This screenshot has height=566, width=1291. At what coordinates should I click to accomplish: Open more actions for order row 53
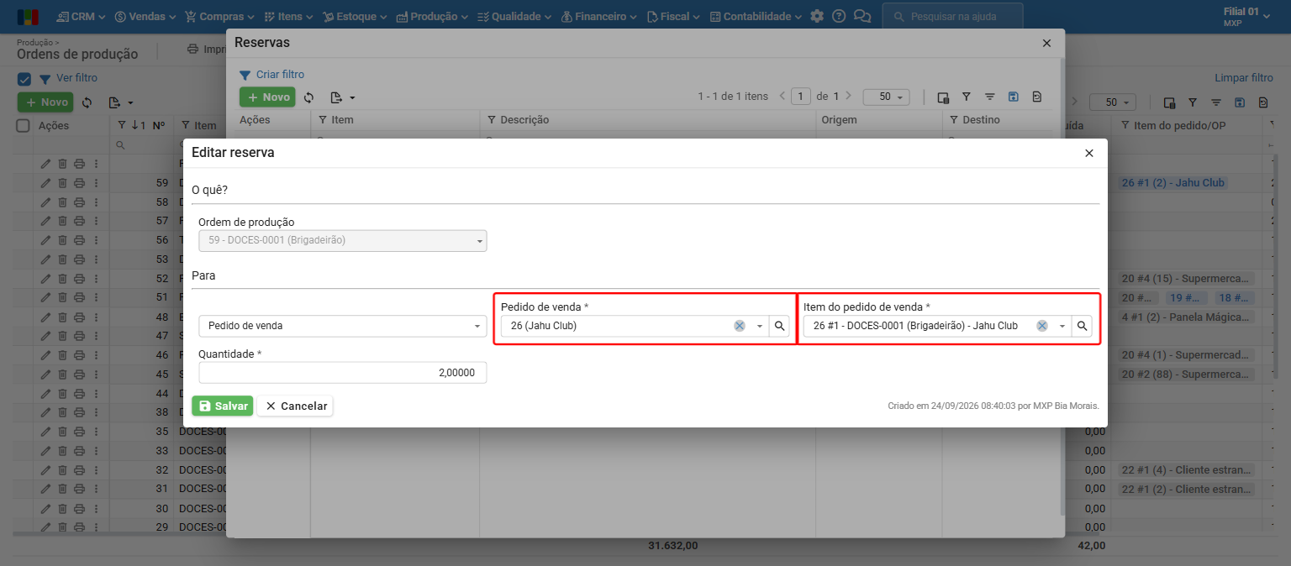96,259
